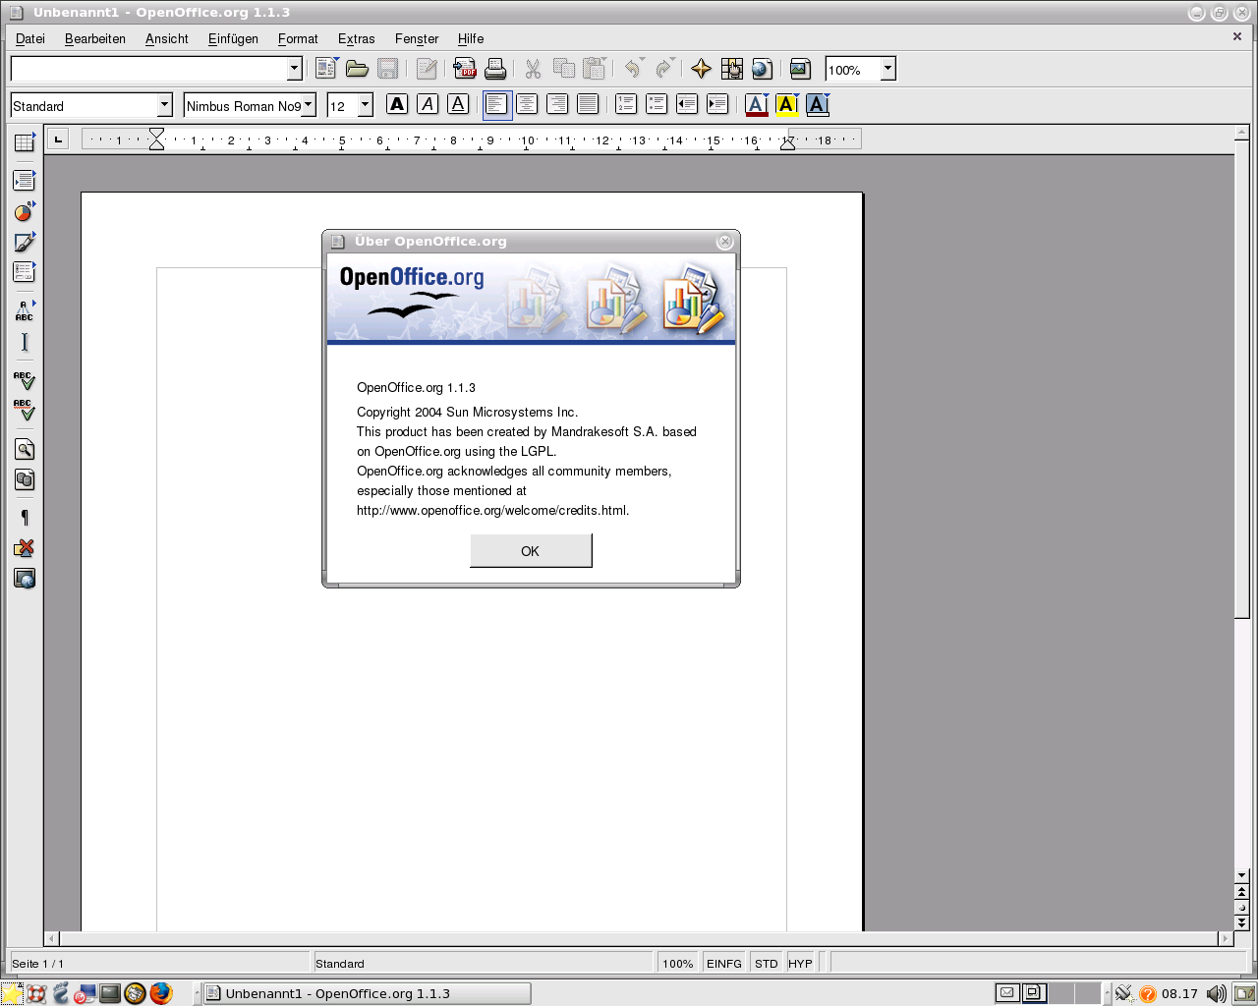Toggle nonprinting characters with the pilcrow icon
Image resolution: width=1258 pixels, height=1006 pixels.
point(25,518)
